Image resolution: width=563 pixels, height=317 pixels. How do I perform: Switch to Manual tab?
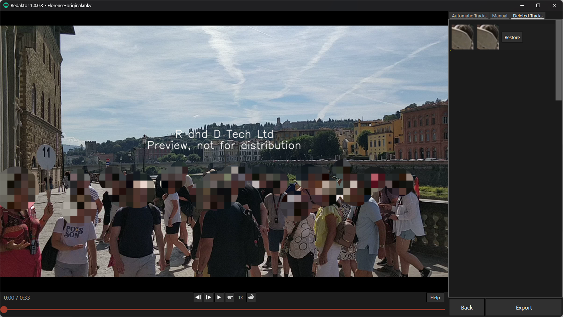point(499,16)
